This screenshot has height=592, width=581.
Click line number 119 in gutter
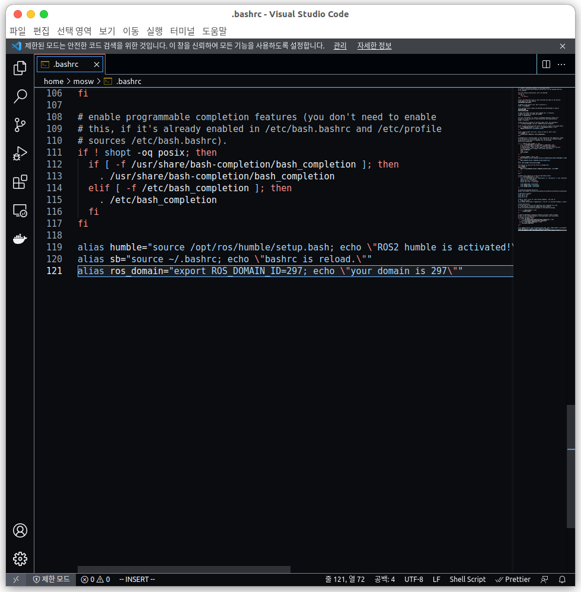54,247
